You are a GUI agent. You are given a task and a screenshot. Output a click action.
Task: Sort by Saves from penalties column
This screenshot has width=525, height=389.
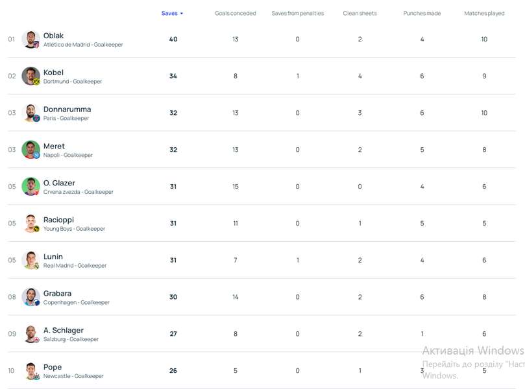coord(298,14)
